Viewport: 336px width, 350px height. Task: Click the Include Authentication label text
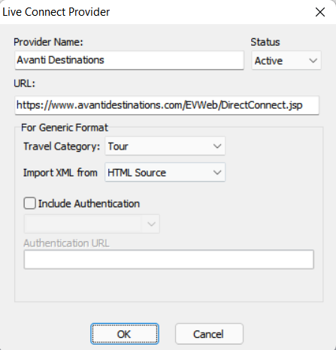89,204
